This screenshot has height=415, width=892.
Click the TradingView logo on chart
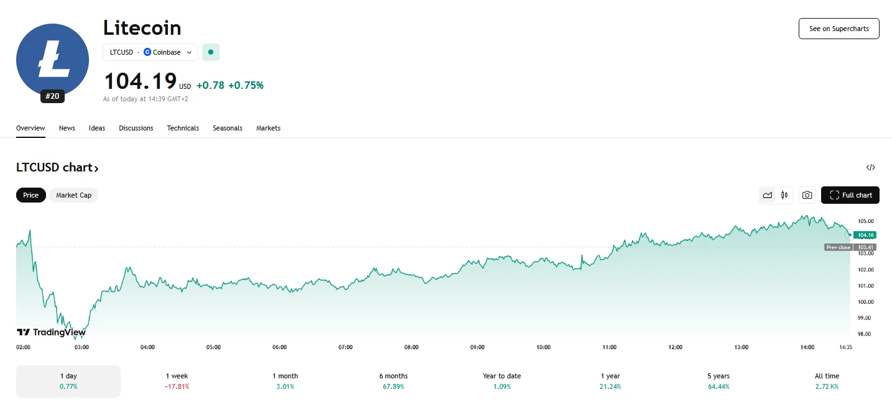point(51,332)
